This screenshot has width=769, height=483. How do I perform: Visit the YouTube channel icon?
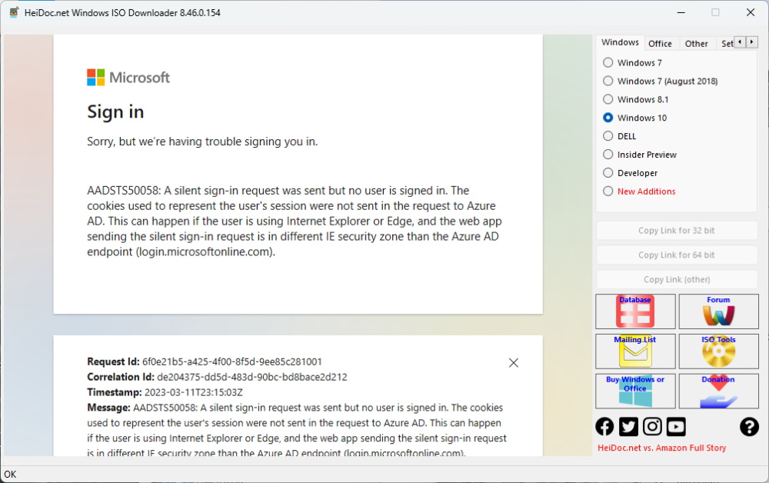pos(676,427)
